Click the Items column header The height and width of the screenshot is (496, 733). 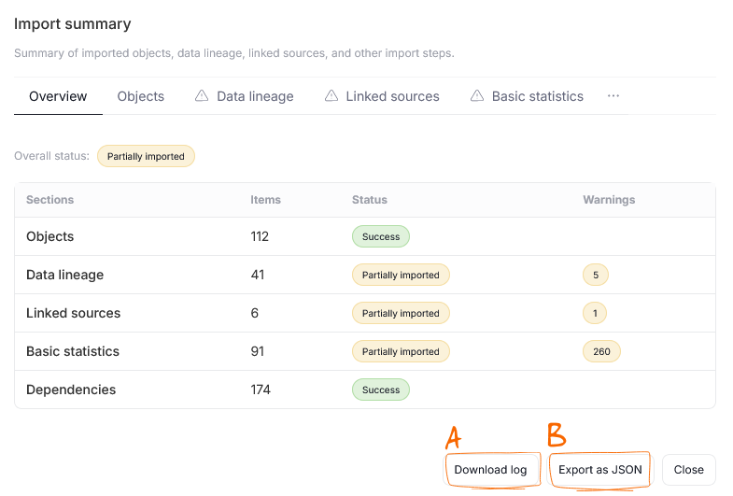click(x=265, y=200)
